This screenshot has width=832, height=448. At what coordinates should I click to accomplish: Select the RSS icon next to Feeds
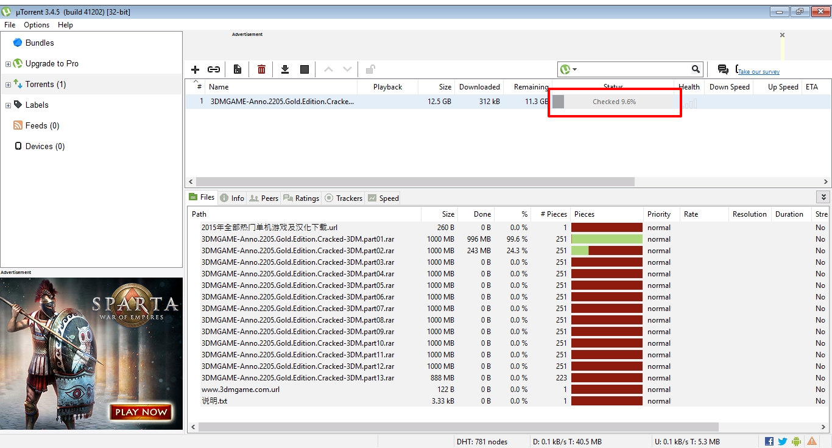pos(18,125)
